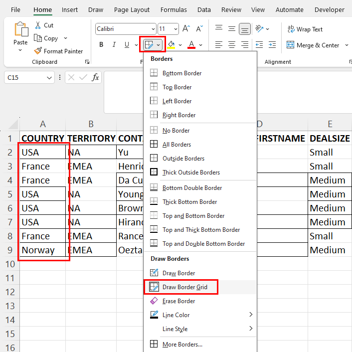
Task: Click the Select All corner triangle
Action: pos(13,124)
